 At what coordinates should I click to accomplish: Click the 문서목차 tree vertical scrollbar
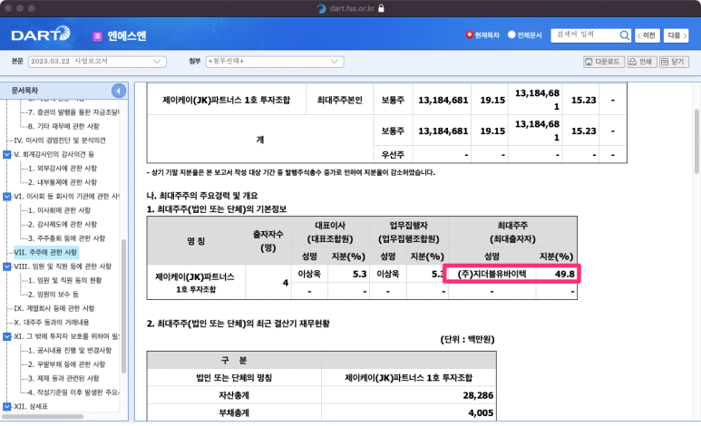click(x=124, y=306)
